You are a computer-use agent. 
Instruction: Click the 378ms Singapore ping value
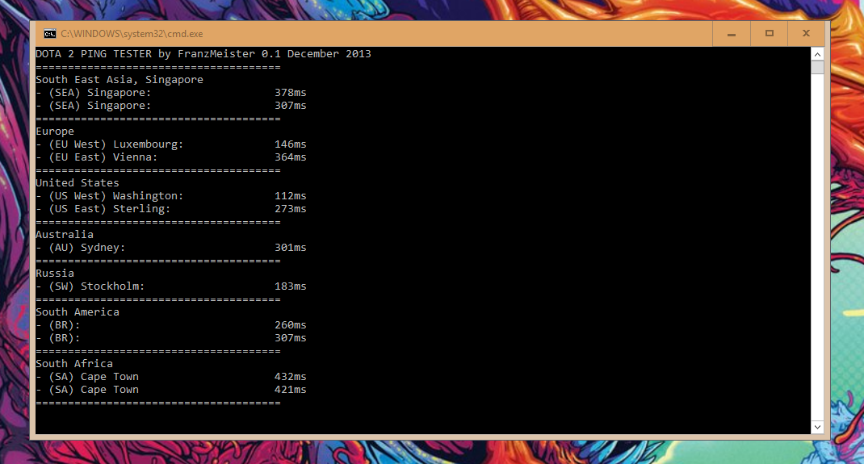pyautogui.click(x=291, y=93)
